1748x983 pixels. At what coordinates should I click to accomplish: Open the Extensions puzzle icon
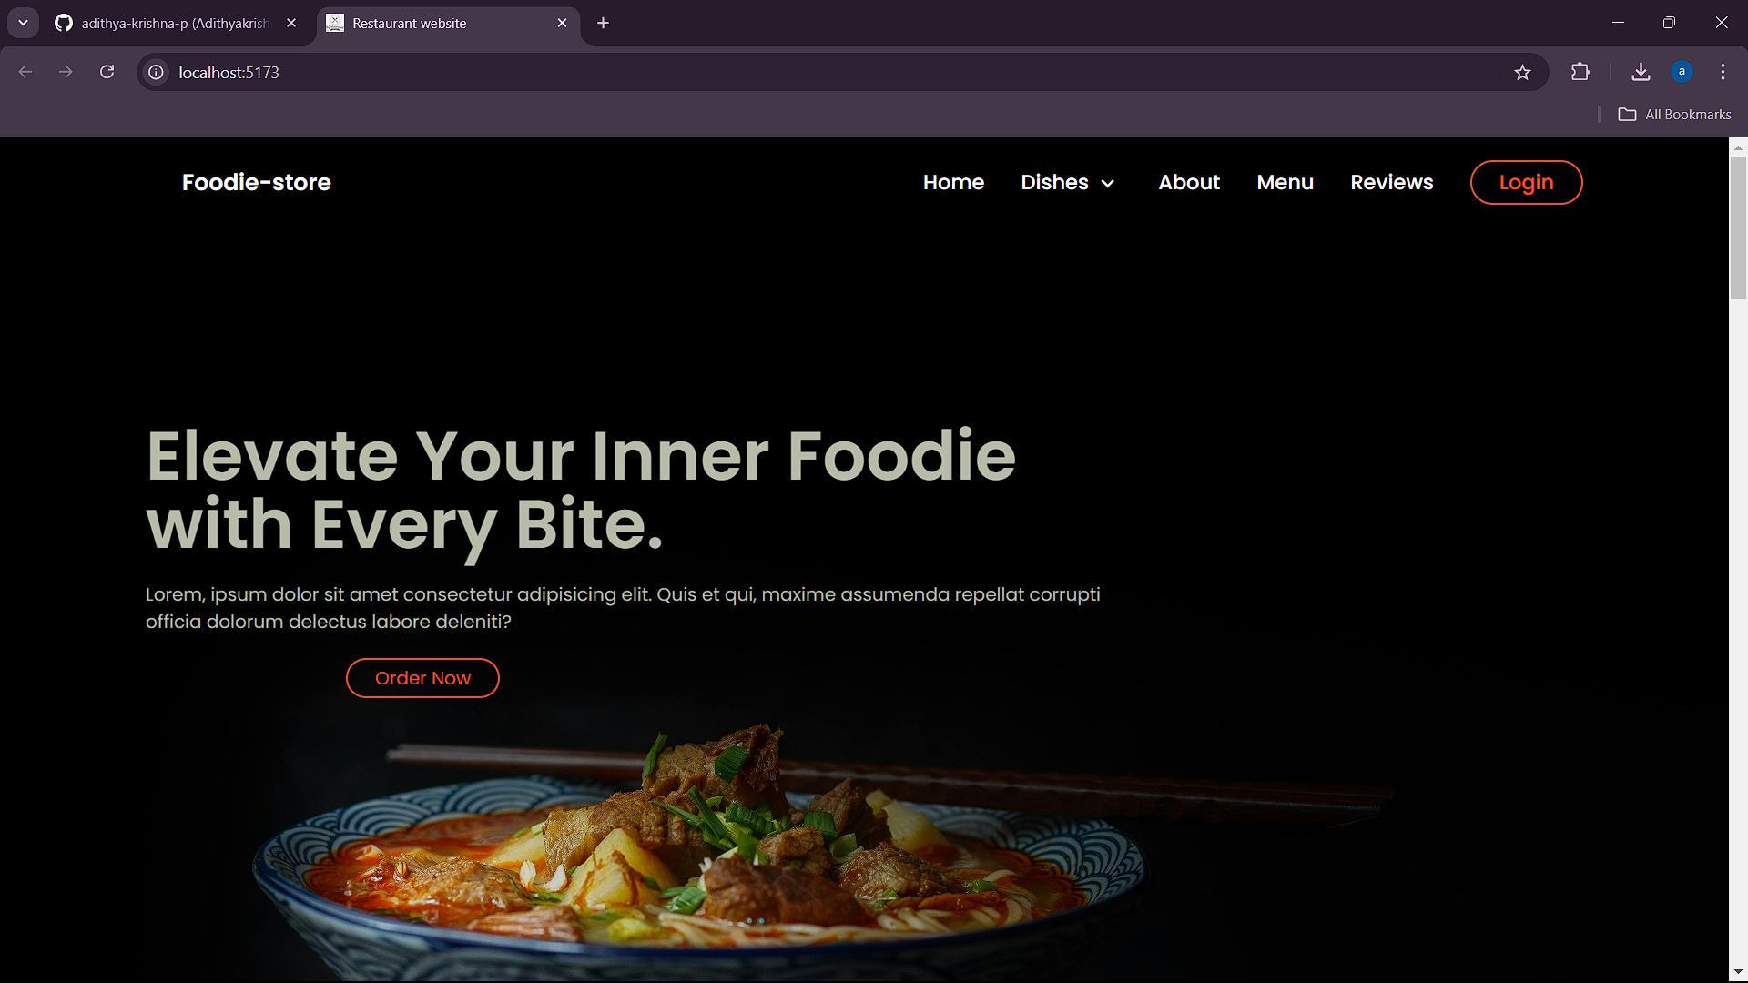click(1580, 72)
